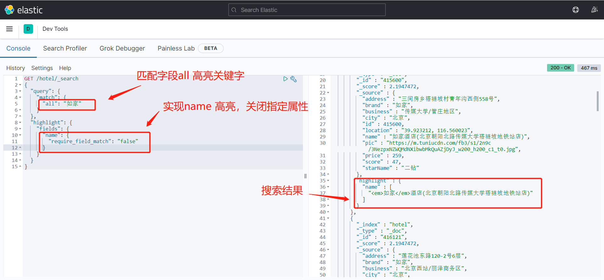Collapse _source block at response line 46
Viewport: 604px width, 280px height.
328,250
